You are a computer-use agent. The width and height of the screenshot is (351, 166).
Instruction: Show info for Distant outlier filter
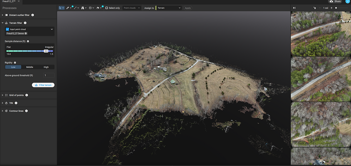click(33, 15)
